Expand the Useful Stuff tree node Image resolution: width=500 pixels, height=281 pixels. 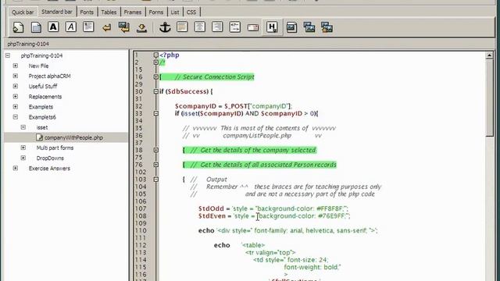[16, 86]
